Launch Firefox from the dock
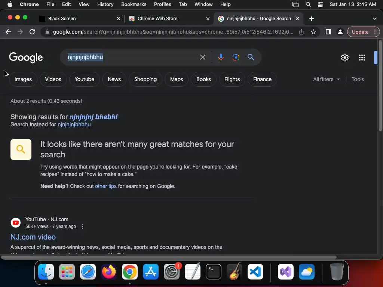 (x=109, y=272)
